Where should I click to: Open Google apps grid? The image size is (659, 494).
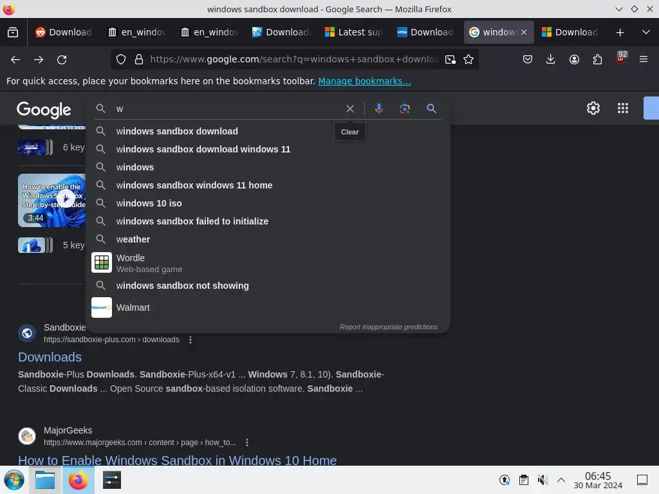tap(623, 108)
